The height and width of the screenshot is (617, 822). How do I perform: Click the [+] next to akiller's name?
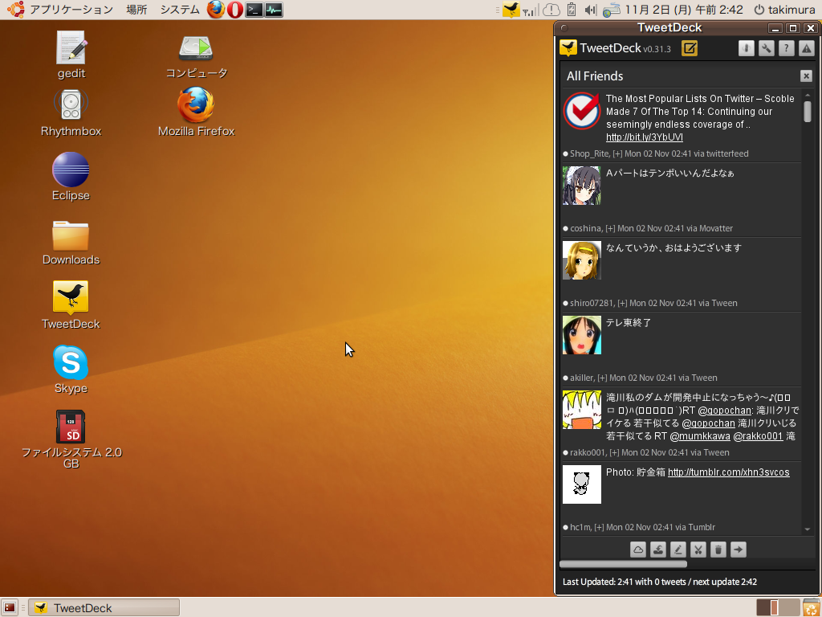point(602,378)
